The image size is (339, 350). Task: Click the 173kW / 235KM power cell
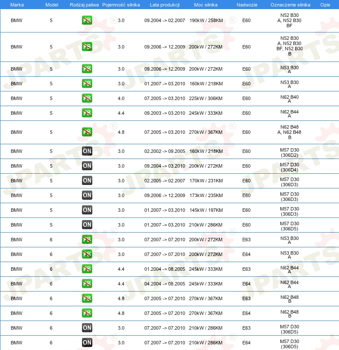(x=206, y=195)
